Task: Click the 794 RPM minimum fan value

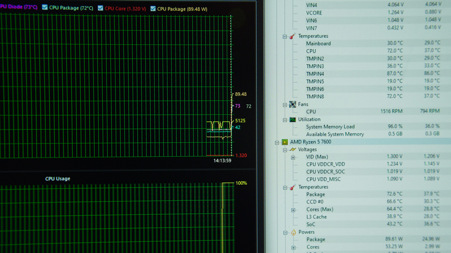Action: tap(430, 111)
